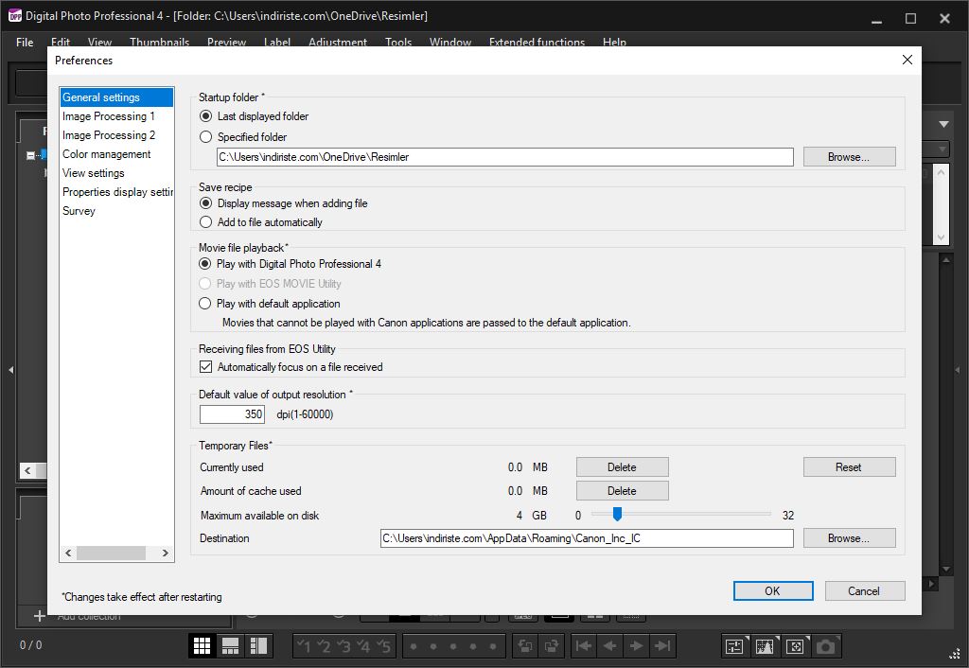Switch to the horizontal filmstrip layout
The image size is (969, 668).
[230, 645]
